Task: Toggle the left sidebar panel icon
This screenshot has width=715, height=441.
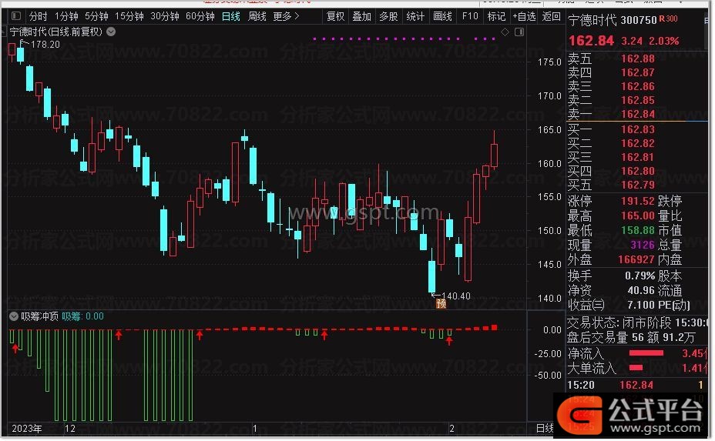Action: [x=16, y=16]
